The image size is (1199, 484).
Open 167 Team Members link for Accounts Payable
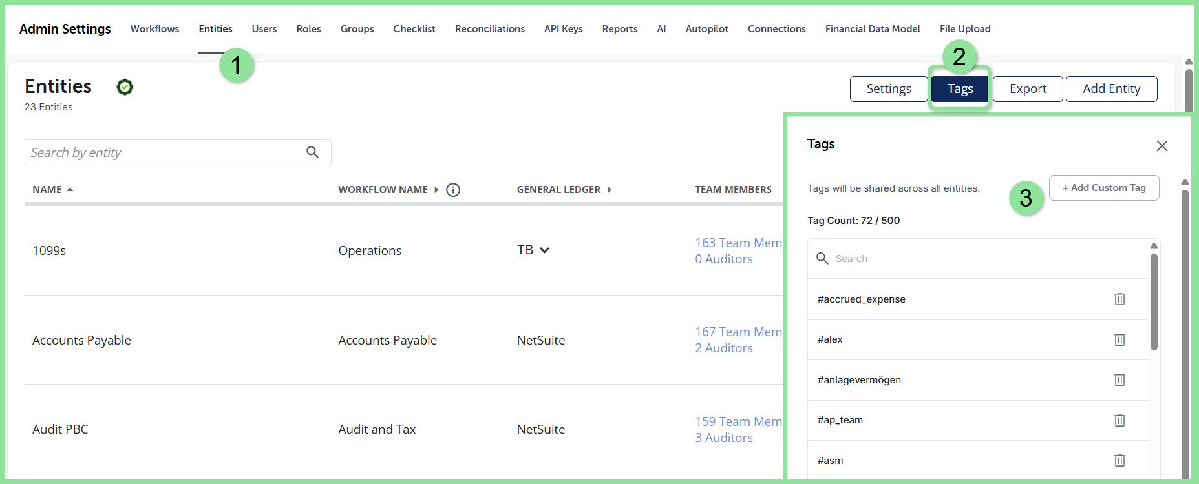pyautogui.click(x=739, y=332)
